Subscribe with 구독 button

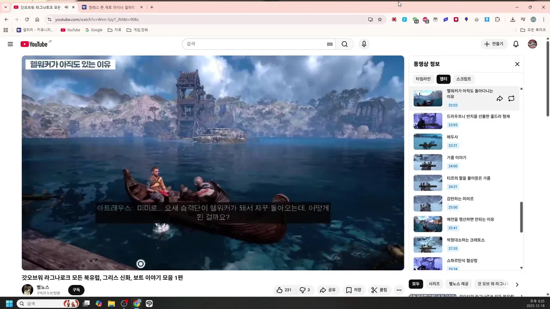tap(76, 290)
